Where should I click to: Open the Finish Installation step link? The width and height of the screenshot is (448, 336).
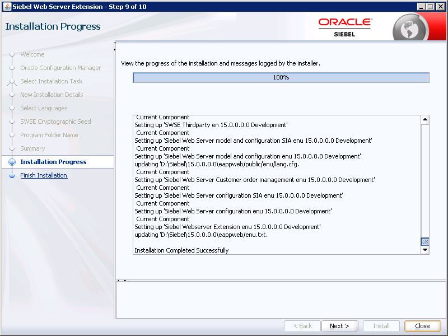click(44, 175)
